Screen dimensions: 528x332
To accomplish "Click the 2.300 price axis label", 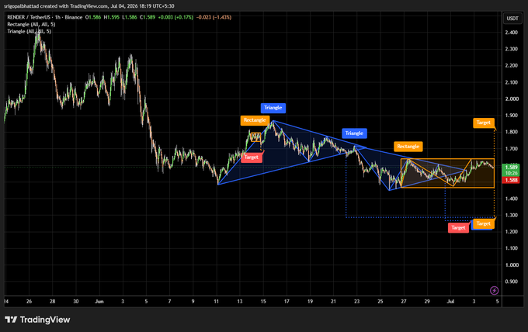I will pyautogui.click(x=512, y=49).
